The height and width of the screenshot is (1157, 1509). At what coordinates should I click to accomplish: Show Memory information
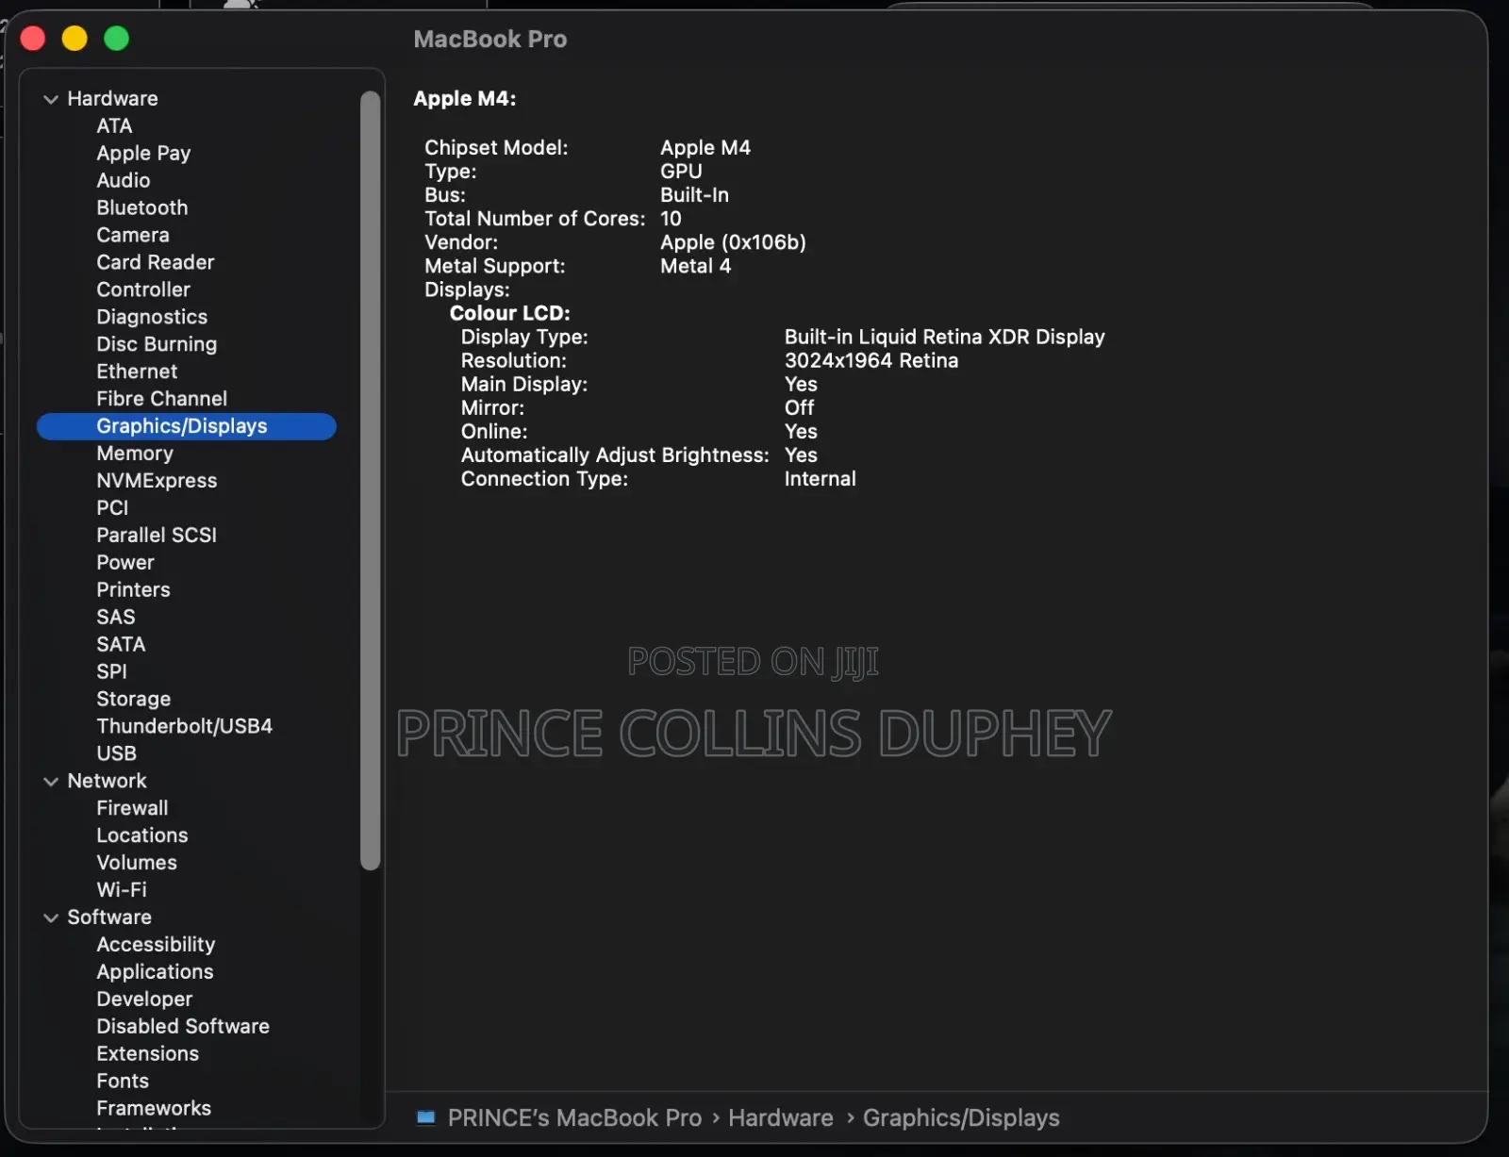135,454
